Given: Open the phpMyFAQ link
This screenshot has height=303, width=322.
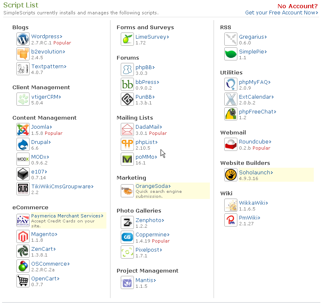Looking at the screenshot, I should [255, 82].
